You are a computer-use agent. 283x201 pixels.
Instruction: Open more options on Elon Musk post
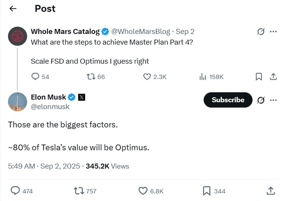(x=273, y=100)
